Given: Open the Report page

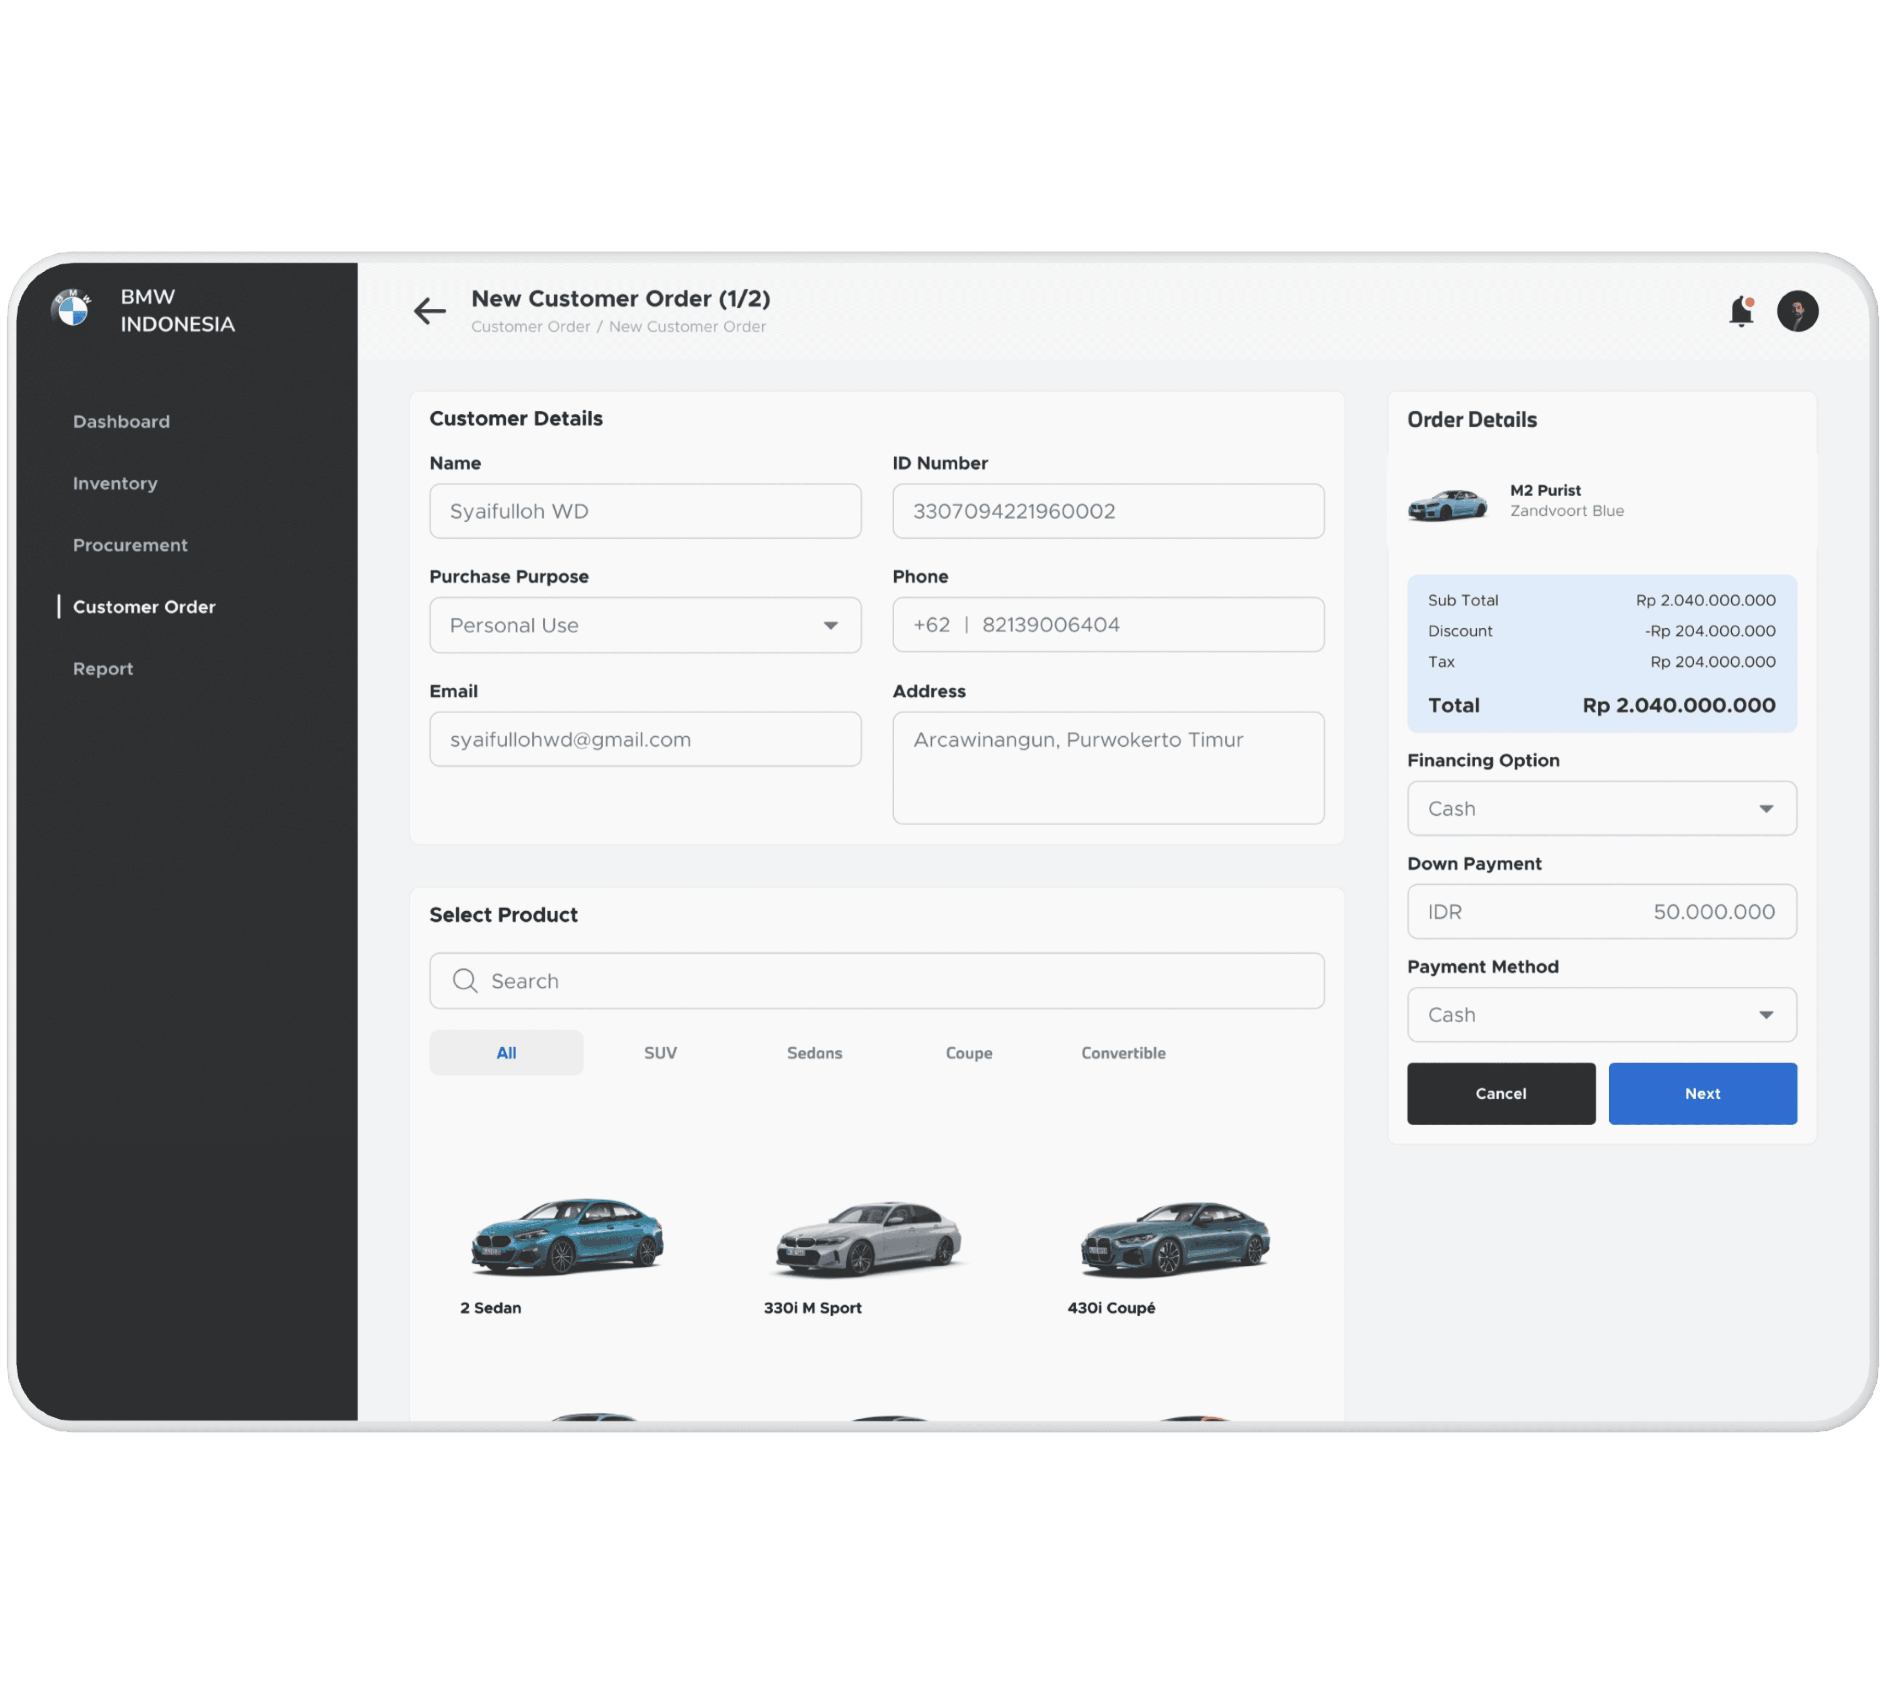Looking at the screenshot, I should point(104,668).
